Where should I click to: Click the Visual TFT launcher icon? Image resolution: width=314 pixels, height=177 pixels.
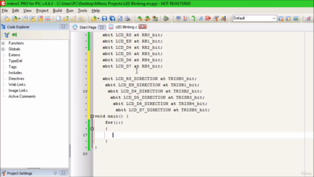click(x=223, y=19)
